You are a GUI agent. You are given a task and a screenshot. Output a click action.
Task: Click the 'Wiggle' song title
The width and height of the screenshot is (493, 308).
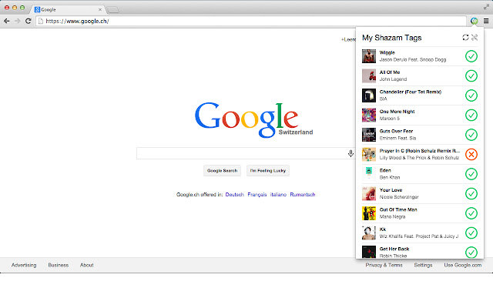(x=387, y=52)
